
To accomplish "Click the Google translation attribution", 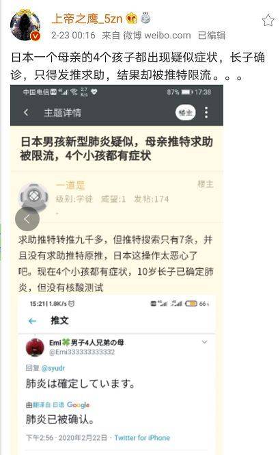I will [x=78, y=405].
